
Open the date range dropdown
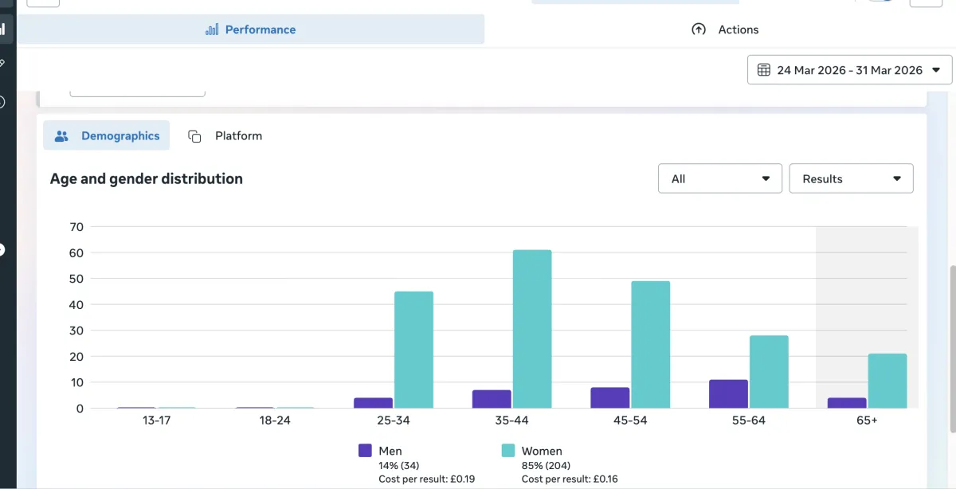(x=849, y=70)
